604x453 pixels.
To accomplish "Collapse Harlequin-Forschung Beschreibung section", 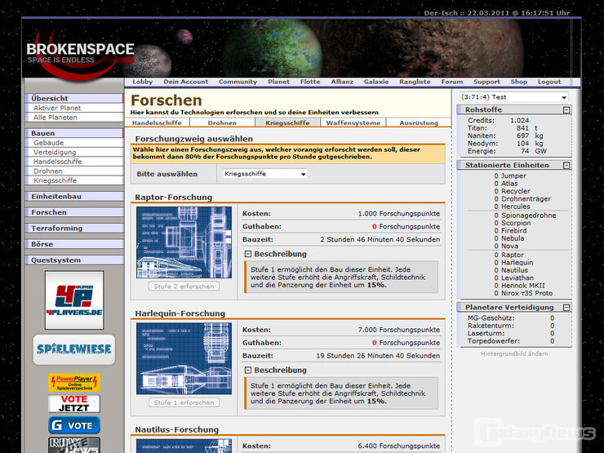I will 248,371.
